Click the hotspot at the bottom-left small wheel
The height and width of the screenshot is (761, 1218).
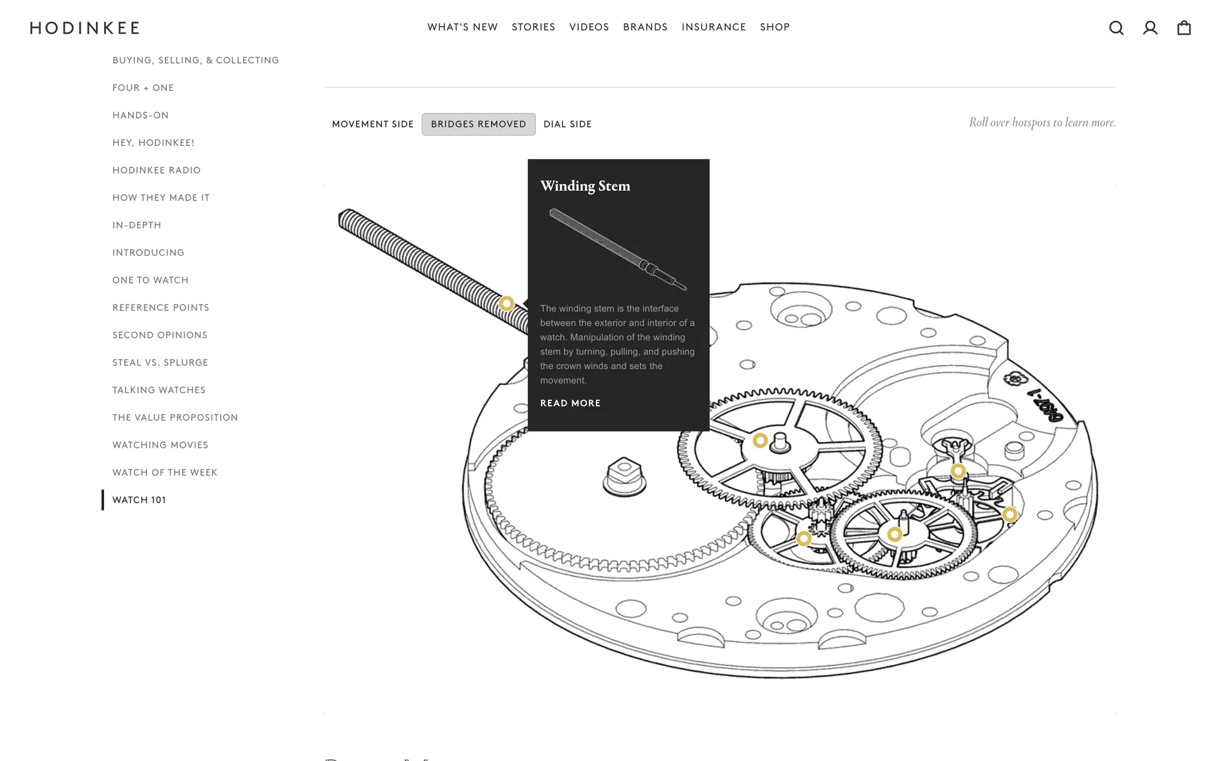tap(804, 538)
